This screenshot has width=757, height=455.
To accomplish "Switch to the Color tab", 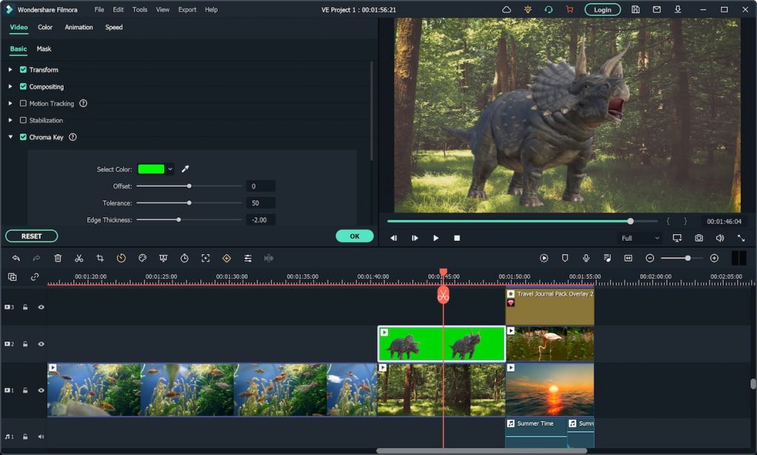I will [45, 27].
